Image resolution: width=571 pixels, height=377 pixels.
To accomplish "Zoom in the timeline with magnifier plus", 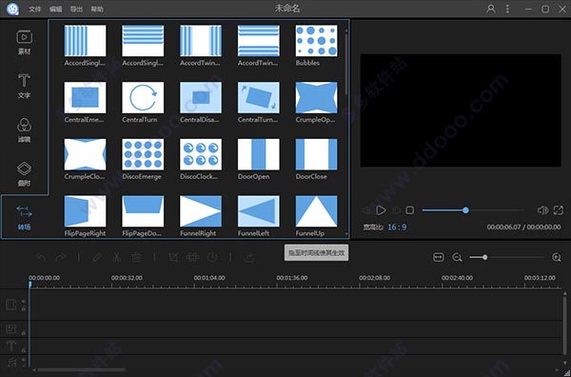I will tap(557, 258).
